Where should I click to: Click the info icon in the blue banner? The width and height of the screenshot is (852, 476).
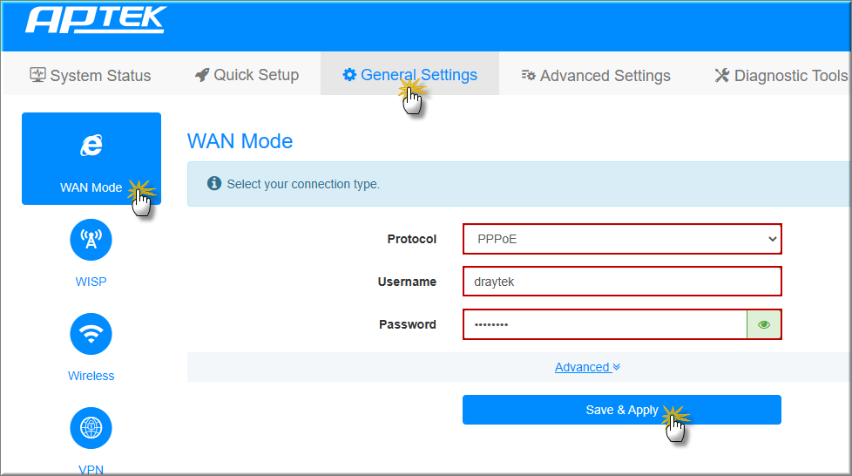213,184
